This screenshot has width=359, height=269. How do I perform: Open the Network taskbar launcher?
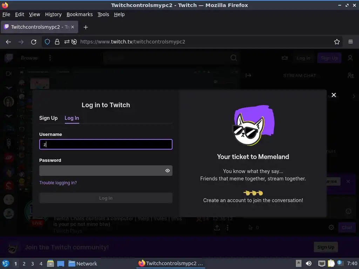(x=83, y=264)
